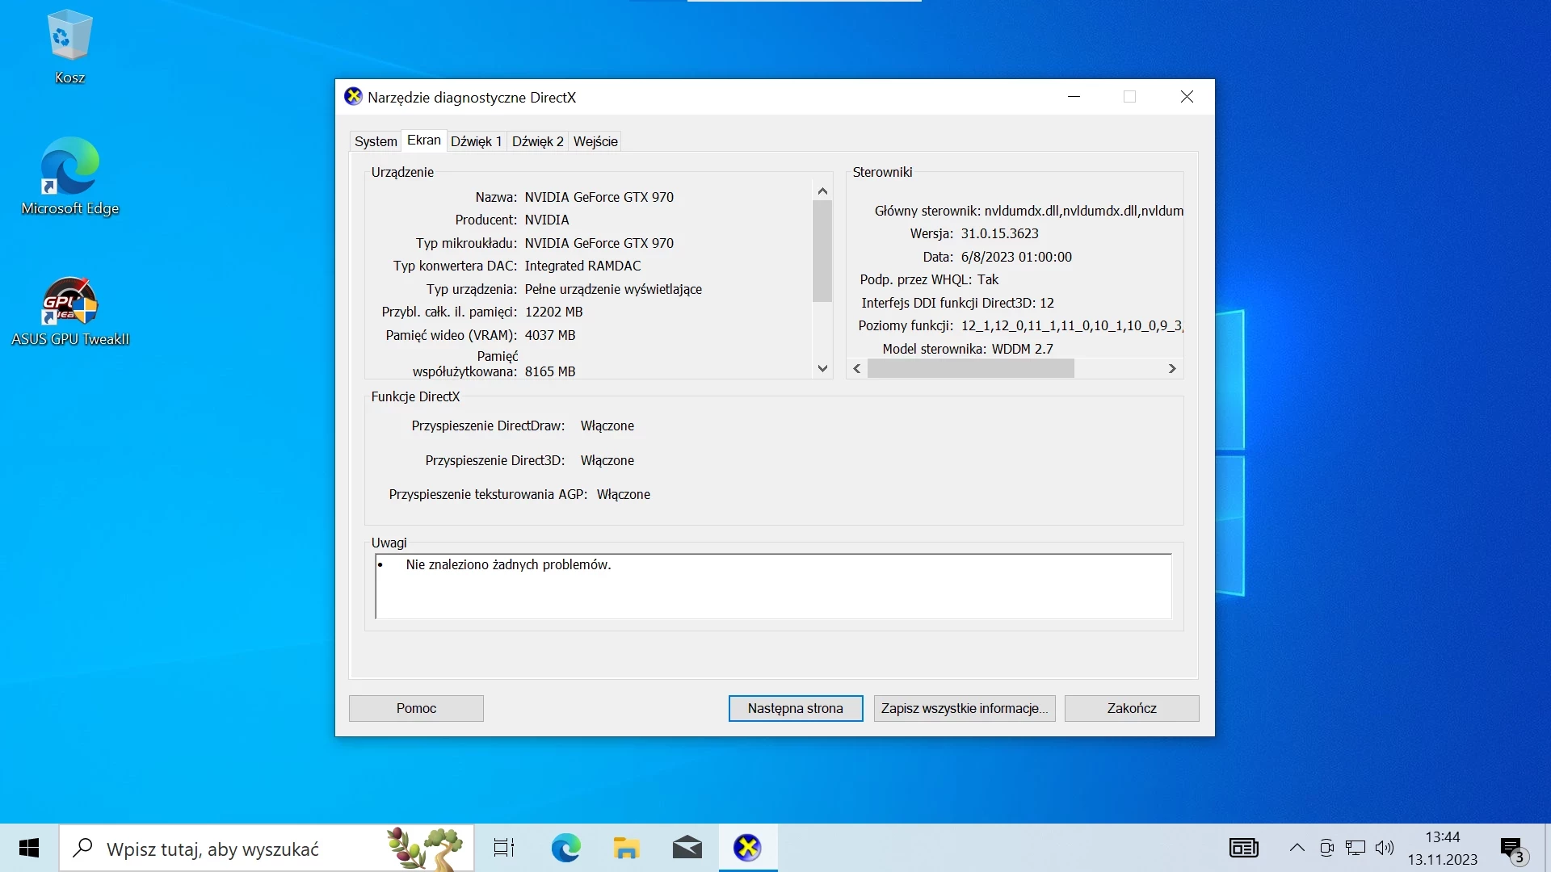1551x872 pixels.
Task: Launch Microsoft Edge from the taskbar
Action: pyautogui.click(x=565, y=848)
